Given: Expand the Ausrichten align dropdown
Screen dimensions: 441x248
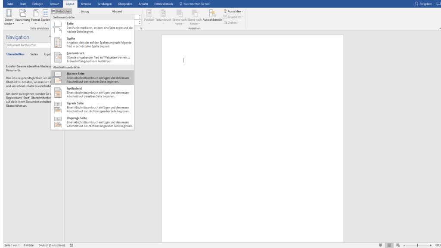Looking at the screenshot, I should [x=233, y=11].
